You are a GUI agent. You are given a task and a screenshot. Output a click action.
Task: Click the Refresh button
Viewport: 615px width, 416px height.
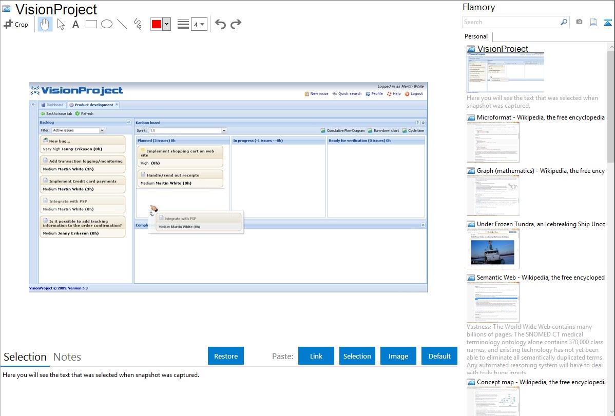[x=84, y=114]
